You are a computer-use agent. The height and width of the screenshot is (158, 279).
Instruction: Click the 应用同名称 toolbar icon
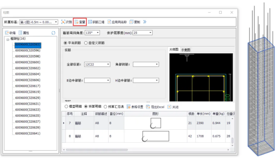109,22
